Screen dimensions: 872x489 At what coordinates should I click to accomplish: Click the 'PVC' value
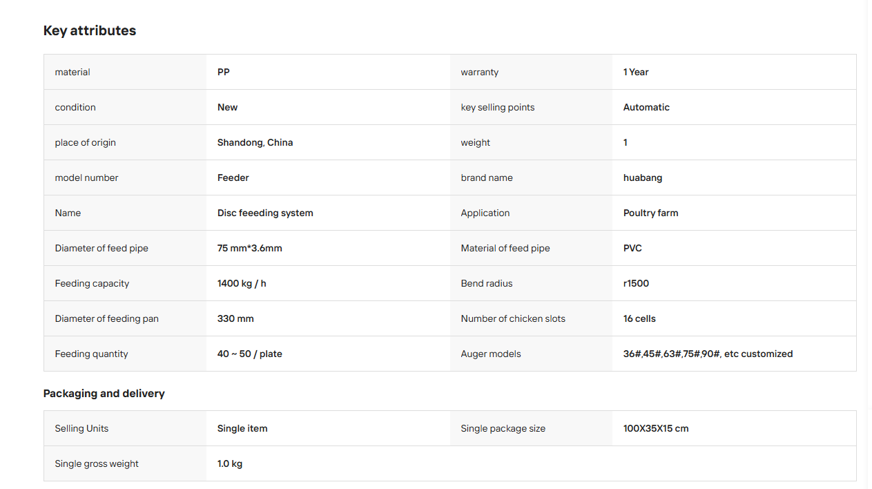(x=632, y=248)
